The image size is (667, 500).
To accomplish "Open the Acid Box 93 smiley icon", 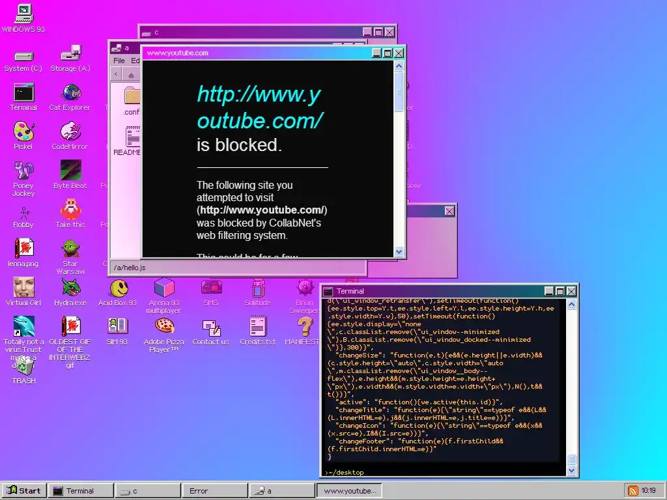I will 117,292.
